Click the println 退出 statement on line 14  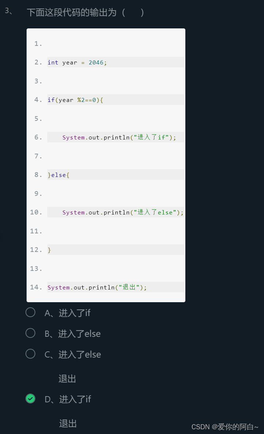tap(96, 287)
